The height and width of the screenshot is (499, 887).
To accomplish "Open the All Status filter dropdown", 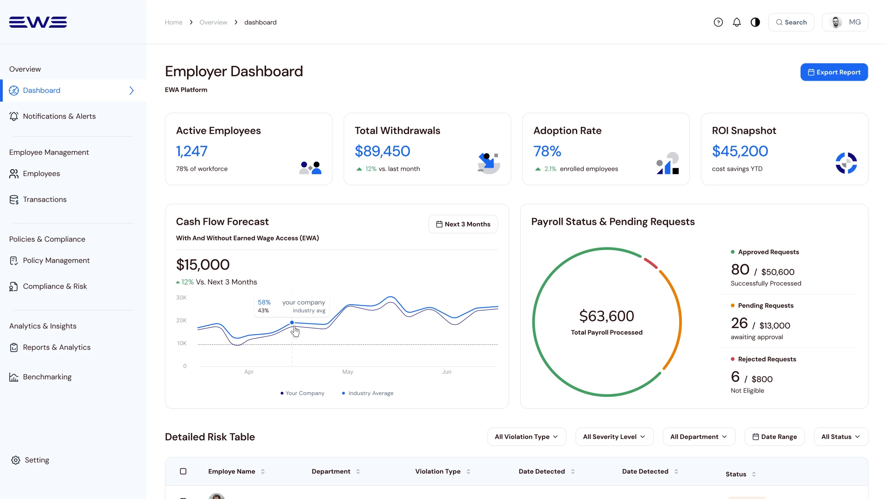I will point(841,437).
